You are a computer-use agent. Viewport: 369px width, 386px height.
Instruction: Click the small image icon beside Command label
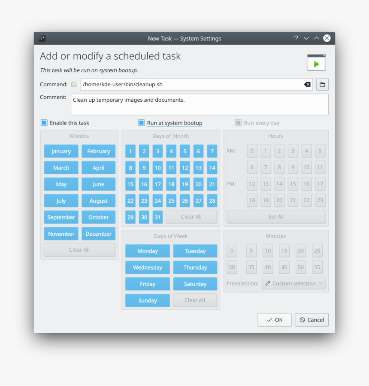[74, 85]
